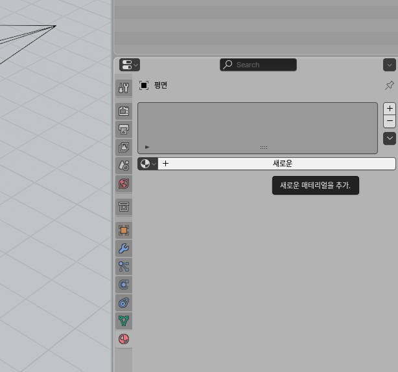This screenshot has height=372, width=398.
Task: Open the Scene properties tab
Action: pyautogui.click(x=124, y=166)
